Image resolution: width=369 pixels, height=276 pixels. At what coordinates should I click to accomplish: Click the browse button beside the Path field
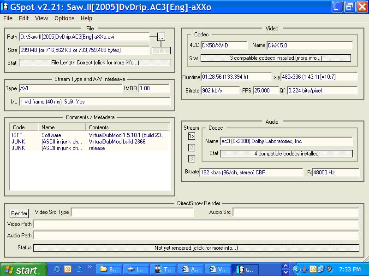click(161, 37)
